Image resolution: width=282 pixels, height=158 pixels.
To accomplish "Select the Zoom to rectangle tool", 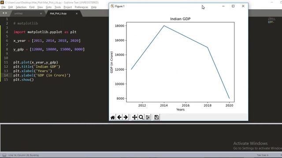I will [x=141, y=117].
